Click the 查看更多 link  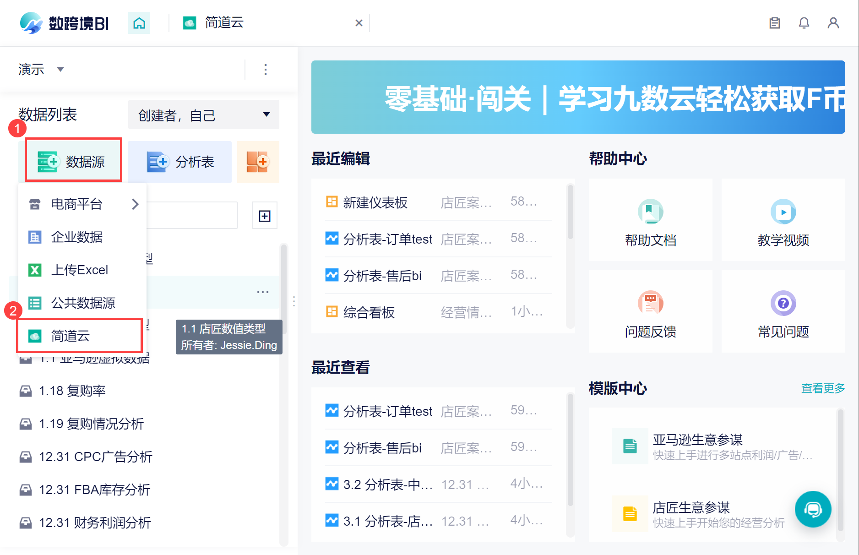(823, 388)
